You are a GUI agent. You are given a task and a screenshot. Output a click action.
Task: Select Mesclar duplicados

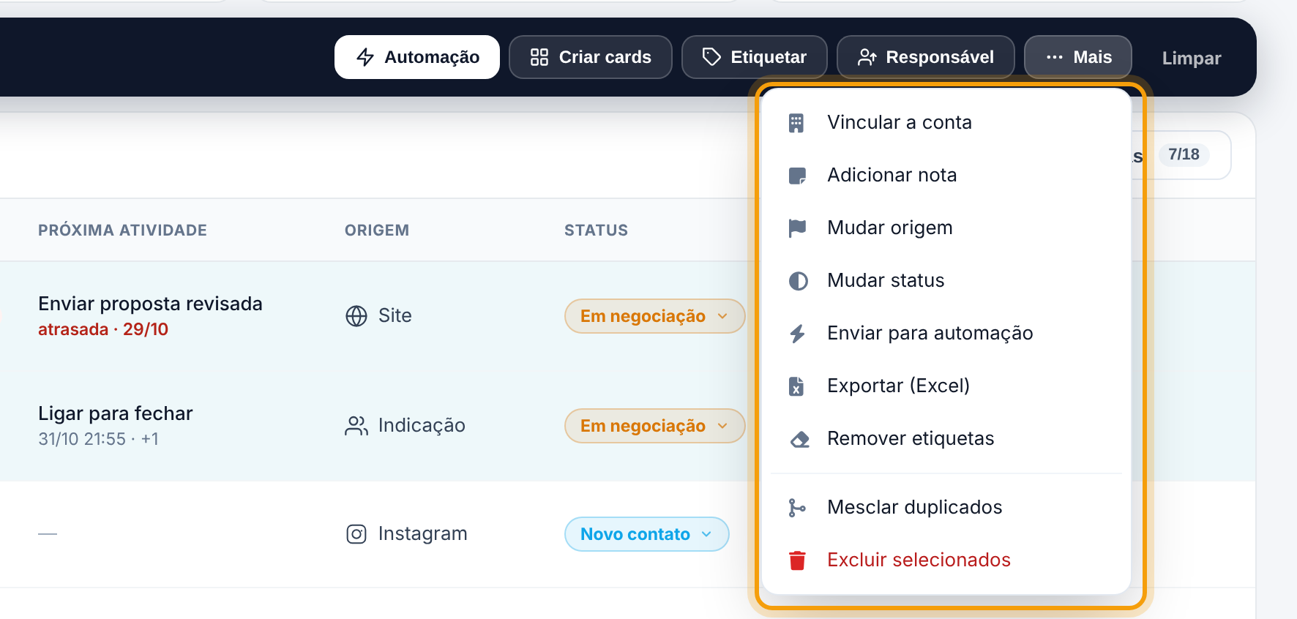pyautogui.click(x=946, y=507)
